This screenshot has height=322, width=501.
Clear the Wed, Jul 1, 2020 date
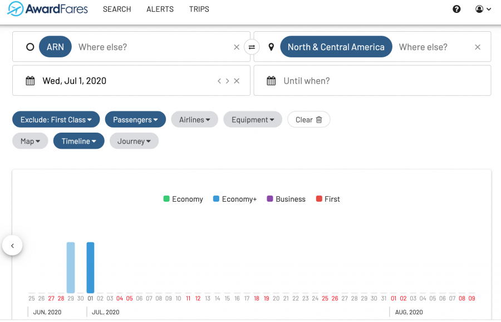coord(237,81)
